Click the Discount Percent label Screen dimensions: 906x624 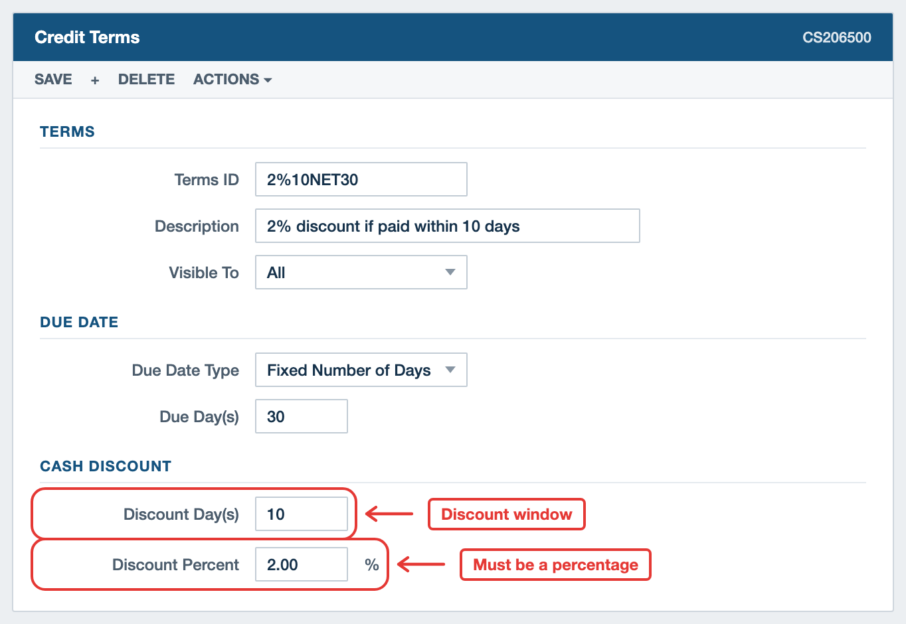(x=175, y=565)
